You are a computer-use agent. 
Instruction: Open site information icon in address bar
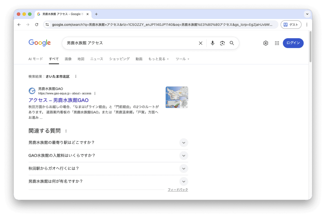click(x=47, y=25)
